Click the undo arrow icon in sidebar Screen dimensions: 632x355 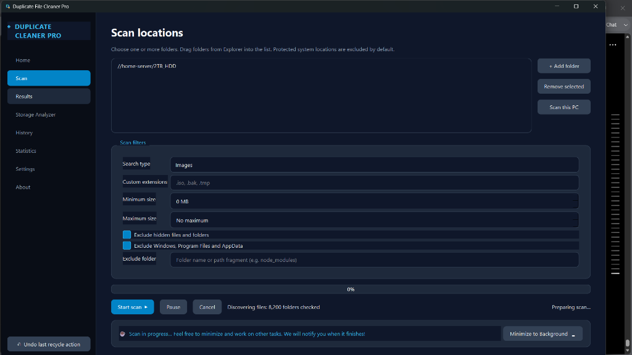click(19, 344)
